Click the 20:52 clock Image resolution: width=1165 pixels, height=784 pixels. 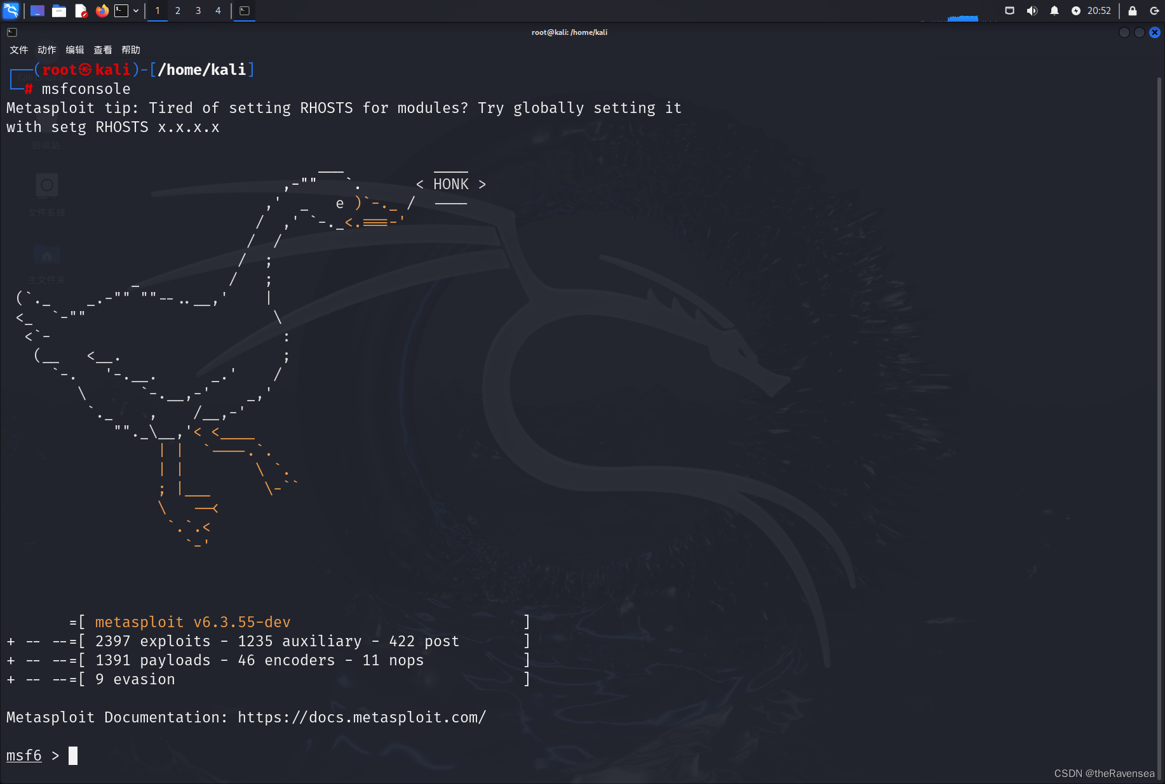(1099, 11)
